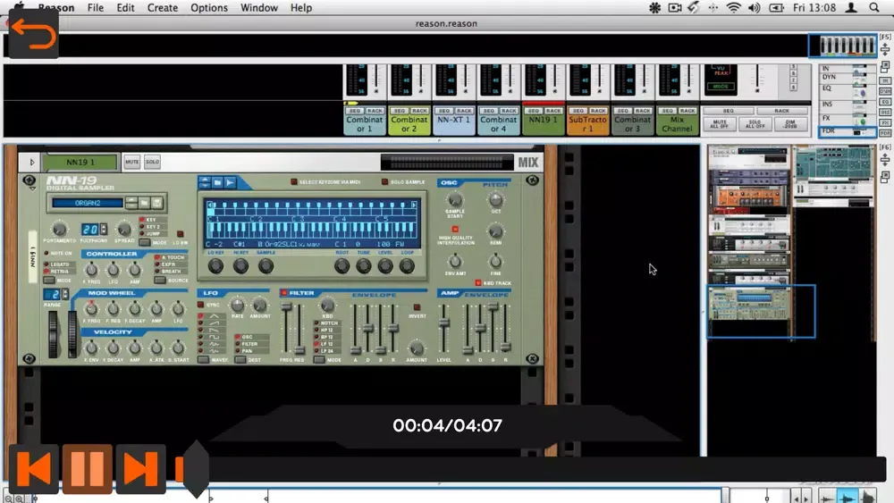Click SEQ button on SubTractor 1 channel
The image size is (894, 503).
(x=578, y=111)
